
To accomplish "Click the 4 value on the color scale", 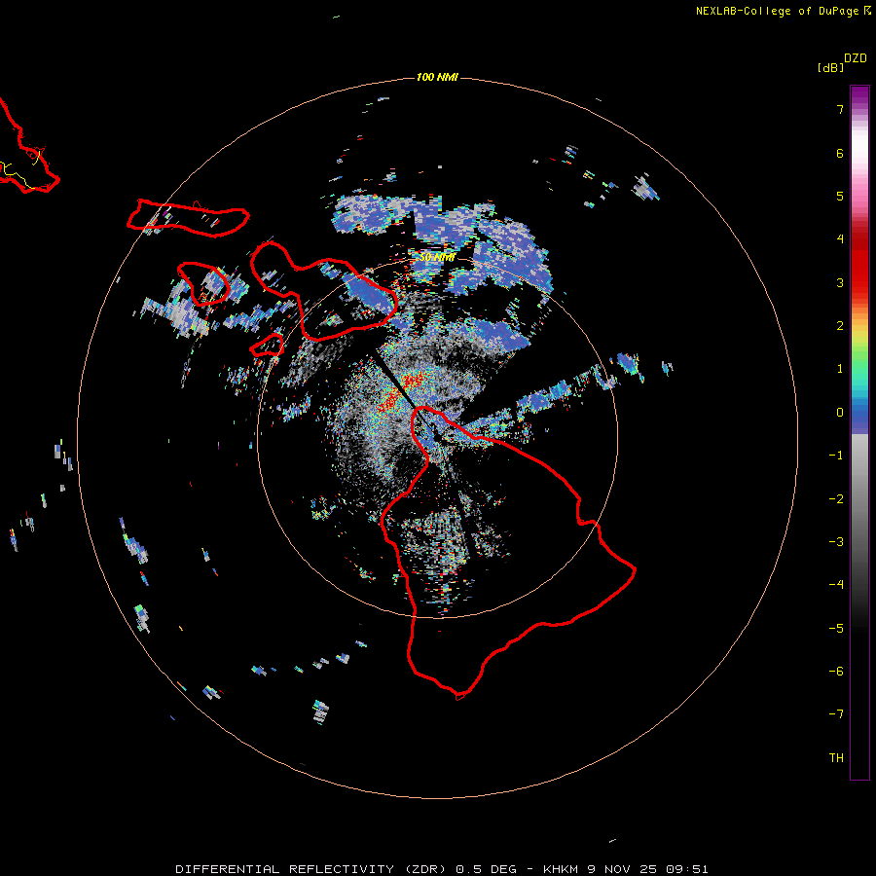I will coord(840,239).
